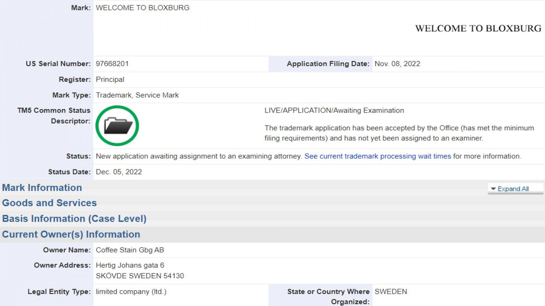Click SKÖVDE SWEDEN 54130 address line
The height and width of the screenshot is (306, 545).
(140, 276)
